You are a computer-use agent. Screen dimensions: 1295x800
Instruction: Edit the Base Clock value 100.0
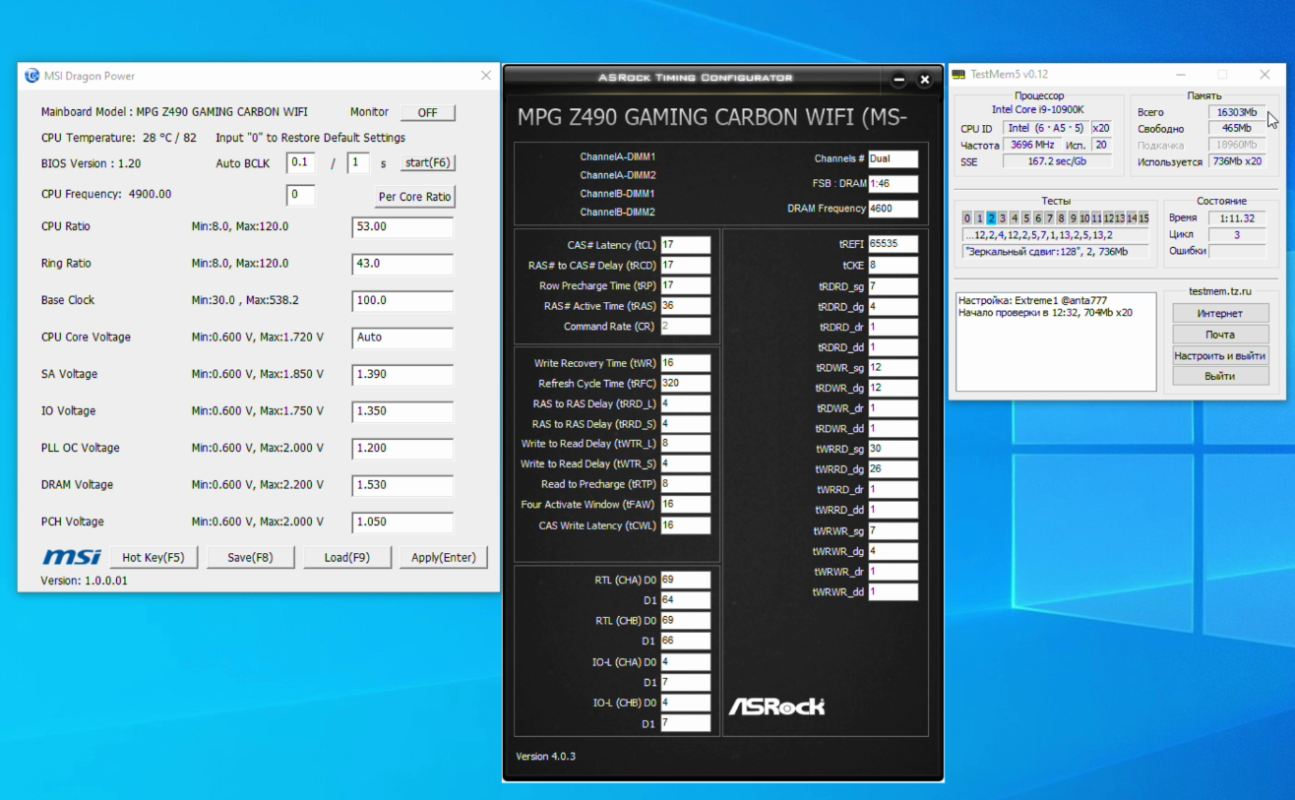402,301
